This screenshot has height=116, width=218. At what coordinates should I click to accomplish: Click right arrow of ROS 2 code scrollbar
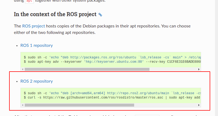(x=199, y=105)
